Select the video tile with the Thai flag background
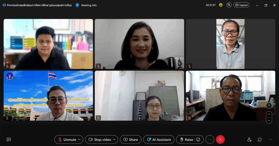The image size is (279, 146). coord(48,96)
